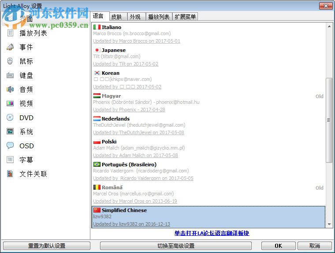The height and width of the screenshot is (253, 335).
Task: Switch to the 语言 tab
Action: click(x=100, y=16)
